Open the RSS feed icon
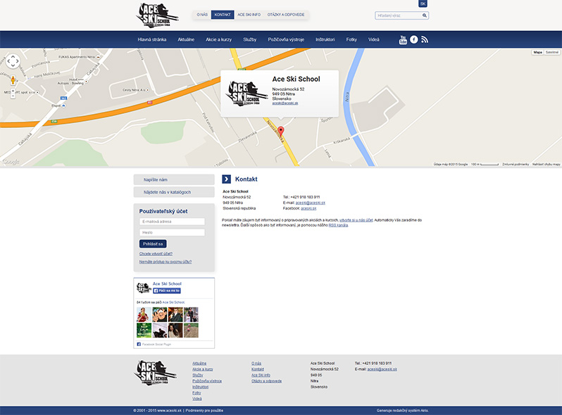 425,40
